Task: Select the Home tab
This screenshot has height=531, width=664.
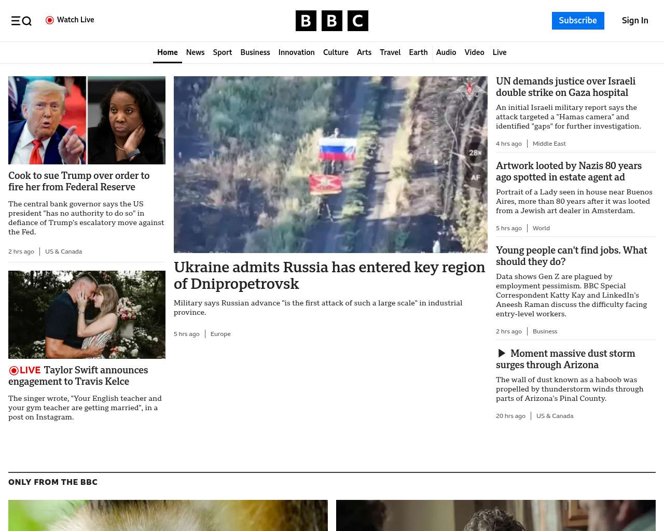Action: coord(168,52)
